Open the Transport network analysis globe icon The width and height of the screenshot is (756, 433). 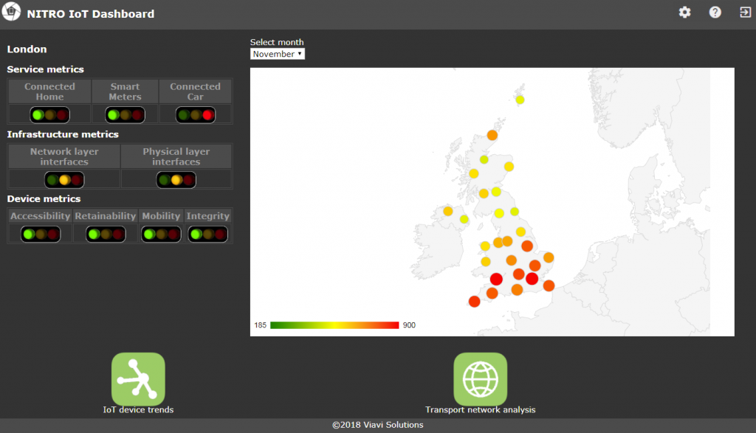click(x=480, y=378)
